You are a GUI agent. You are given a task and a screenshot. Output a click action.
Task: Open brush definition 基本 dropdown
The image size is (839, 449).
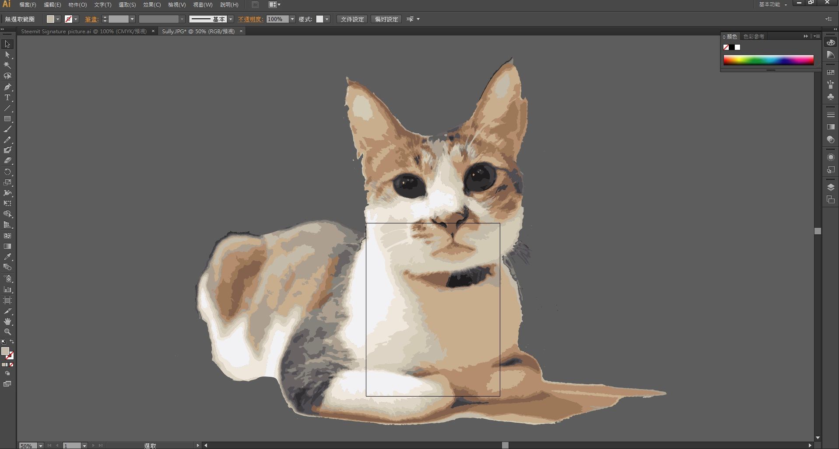coord(231,19)
